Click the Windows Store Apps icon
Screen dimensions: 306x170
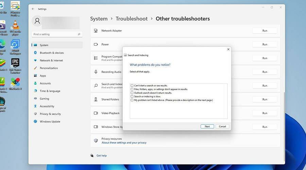tap(96, 127)
